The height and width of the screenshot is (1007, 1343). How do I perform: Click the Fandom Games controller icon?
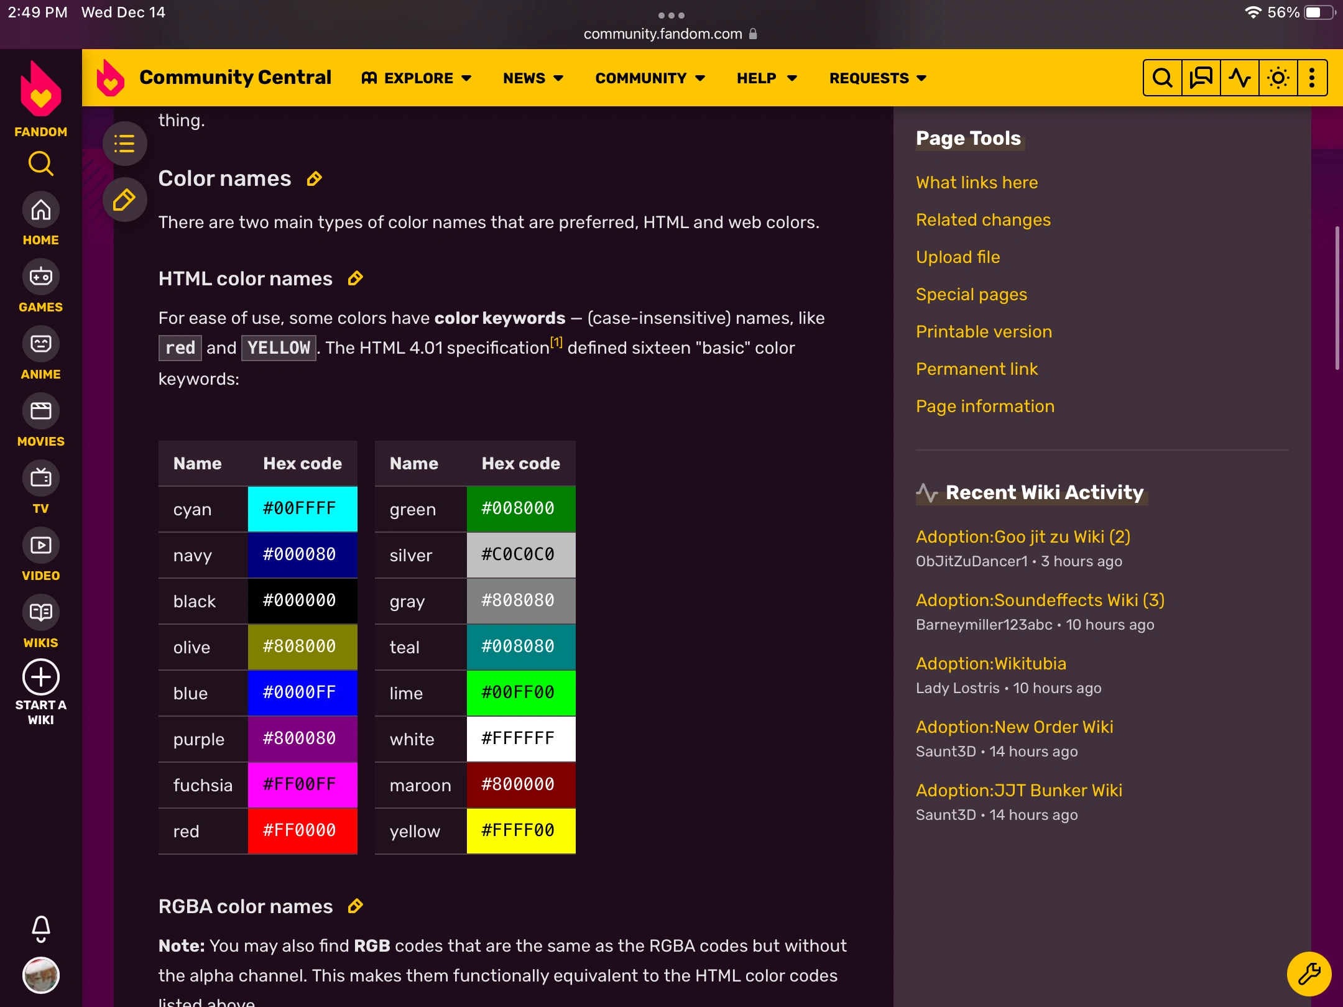point(41,277)
